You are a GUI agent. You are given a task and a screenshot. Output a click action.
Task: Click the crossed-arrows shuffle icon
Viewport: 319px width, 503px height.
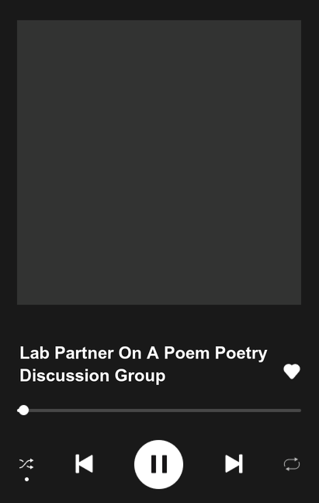click(26, 464)
